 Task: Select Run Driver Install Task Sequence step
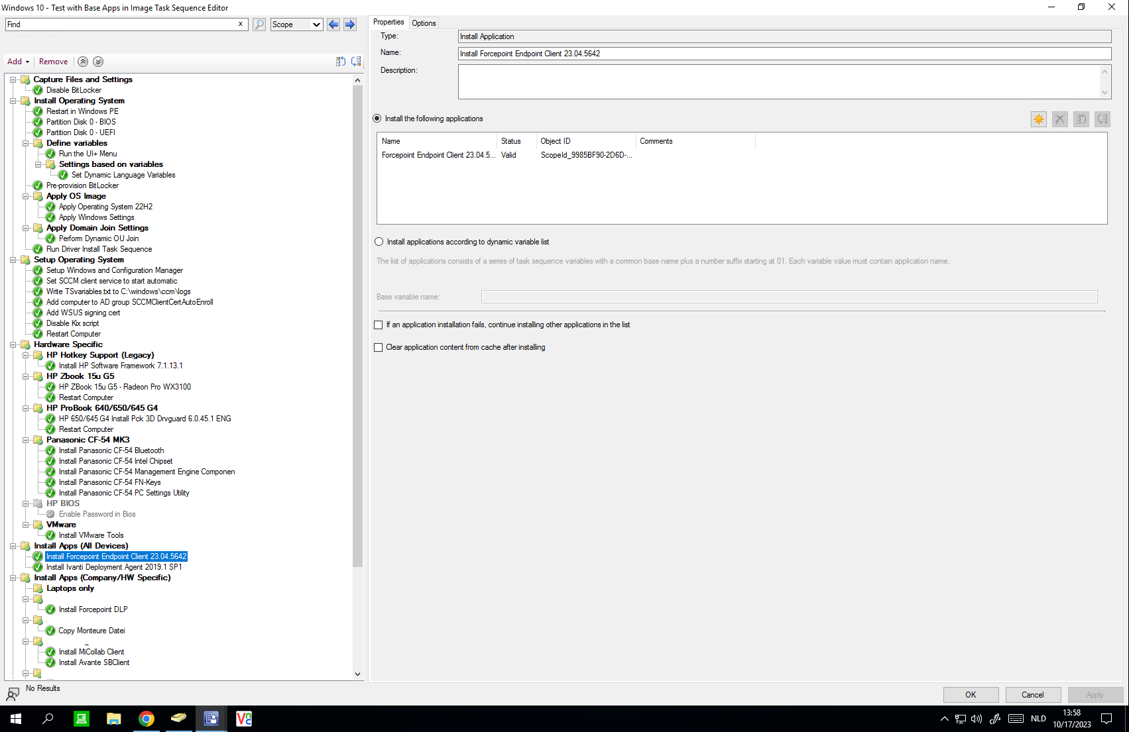pyautogui.click(x=99, y=249)
